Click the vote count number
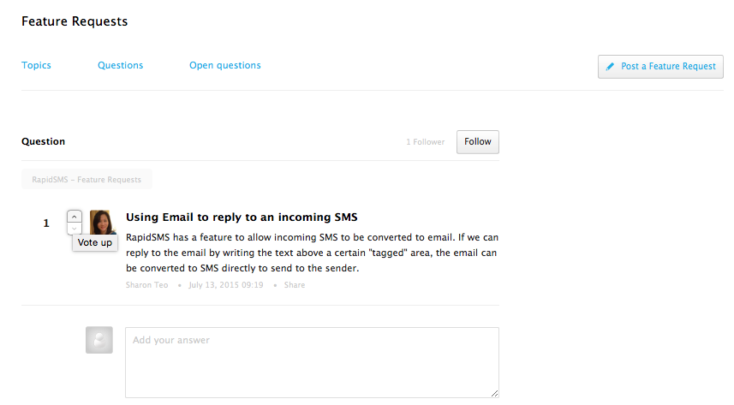734x405 pixels. 46,223
